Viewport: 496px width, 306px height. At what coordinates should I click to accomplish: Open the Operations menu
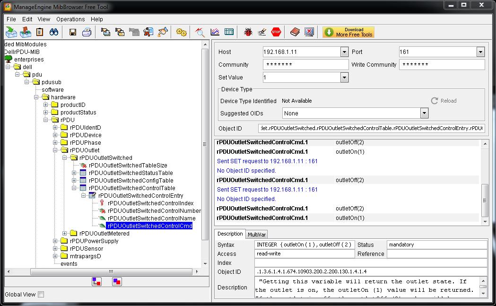point(70,19)
